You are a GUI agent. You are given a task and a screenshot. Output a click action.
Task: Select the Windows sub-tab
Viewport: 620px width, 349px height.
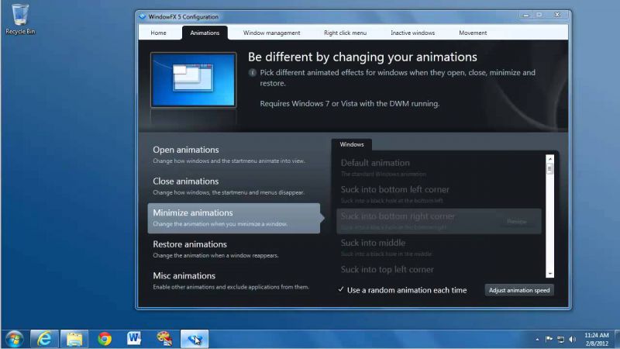pos(352,144)
